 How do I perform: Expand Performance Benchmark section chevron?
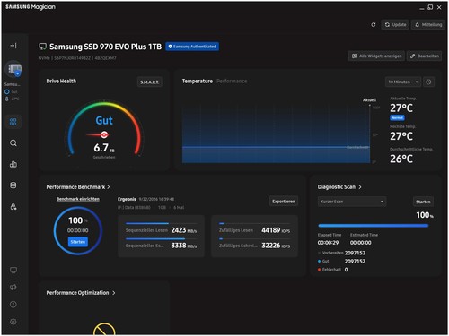(109, 187)
